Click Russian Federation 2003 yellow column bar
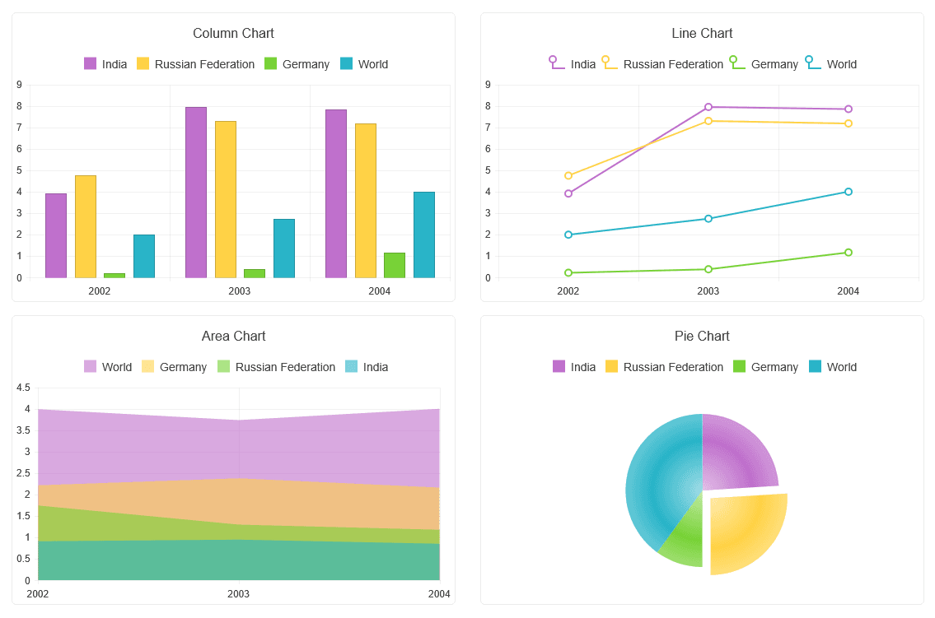Image resolution: width=935 pixels, height=618 pixels. click(226, 199)
